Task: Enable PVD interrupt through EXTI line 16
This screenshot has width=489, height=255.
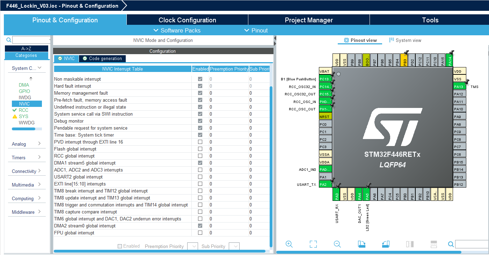Action: [x=200, y=142]
